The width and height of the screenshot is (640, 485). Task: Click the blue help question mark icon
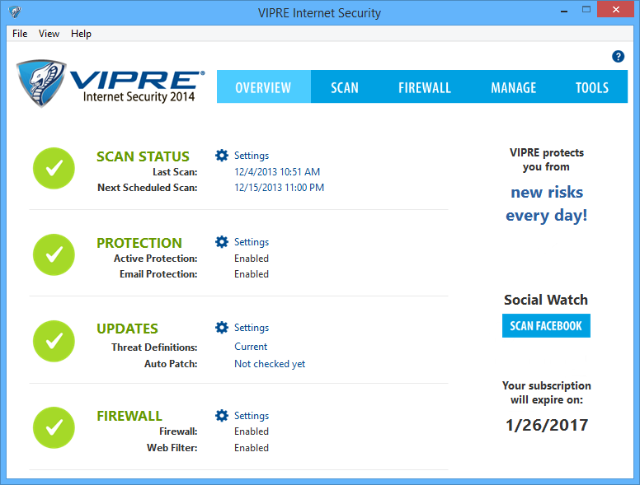pyautogui.click(x=618, y=57)
